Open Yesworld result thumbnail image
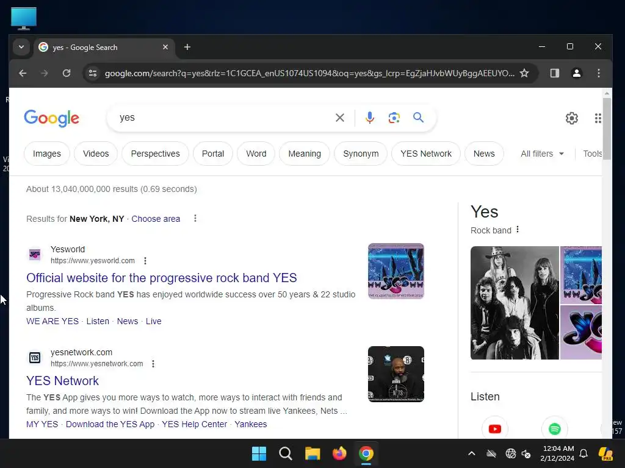The image size is (625, 468). tap(396, 271)
